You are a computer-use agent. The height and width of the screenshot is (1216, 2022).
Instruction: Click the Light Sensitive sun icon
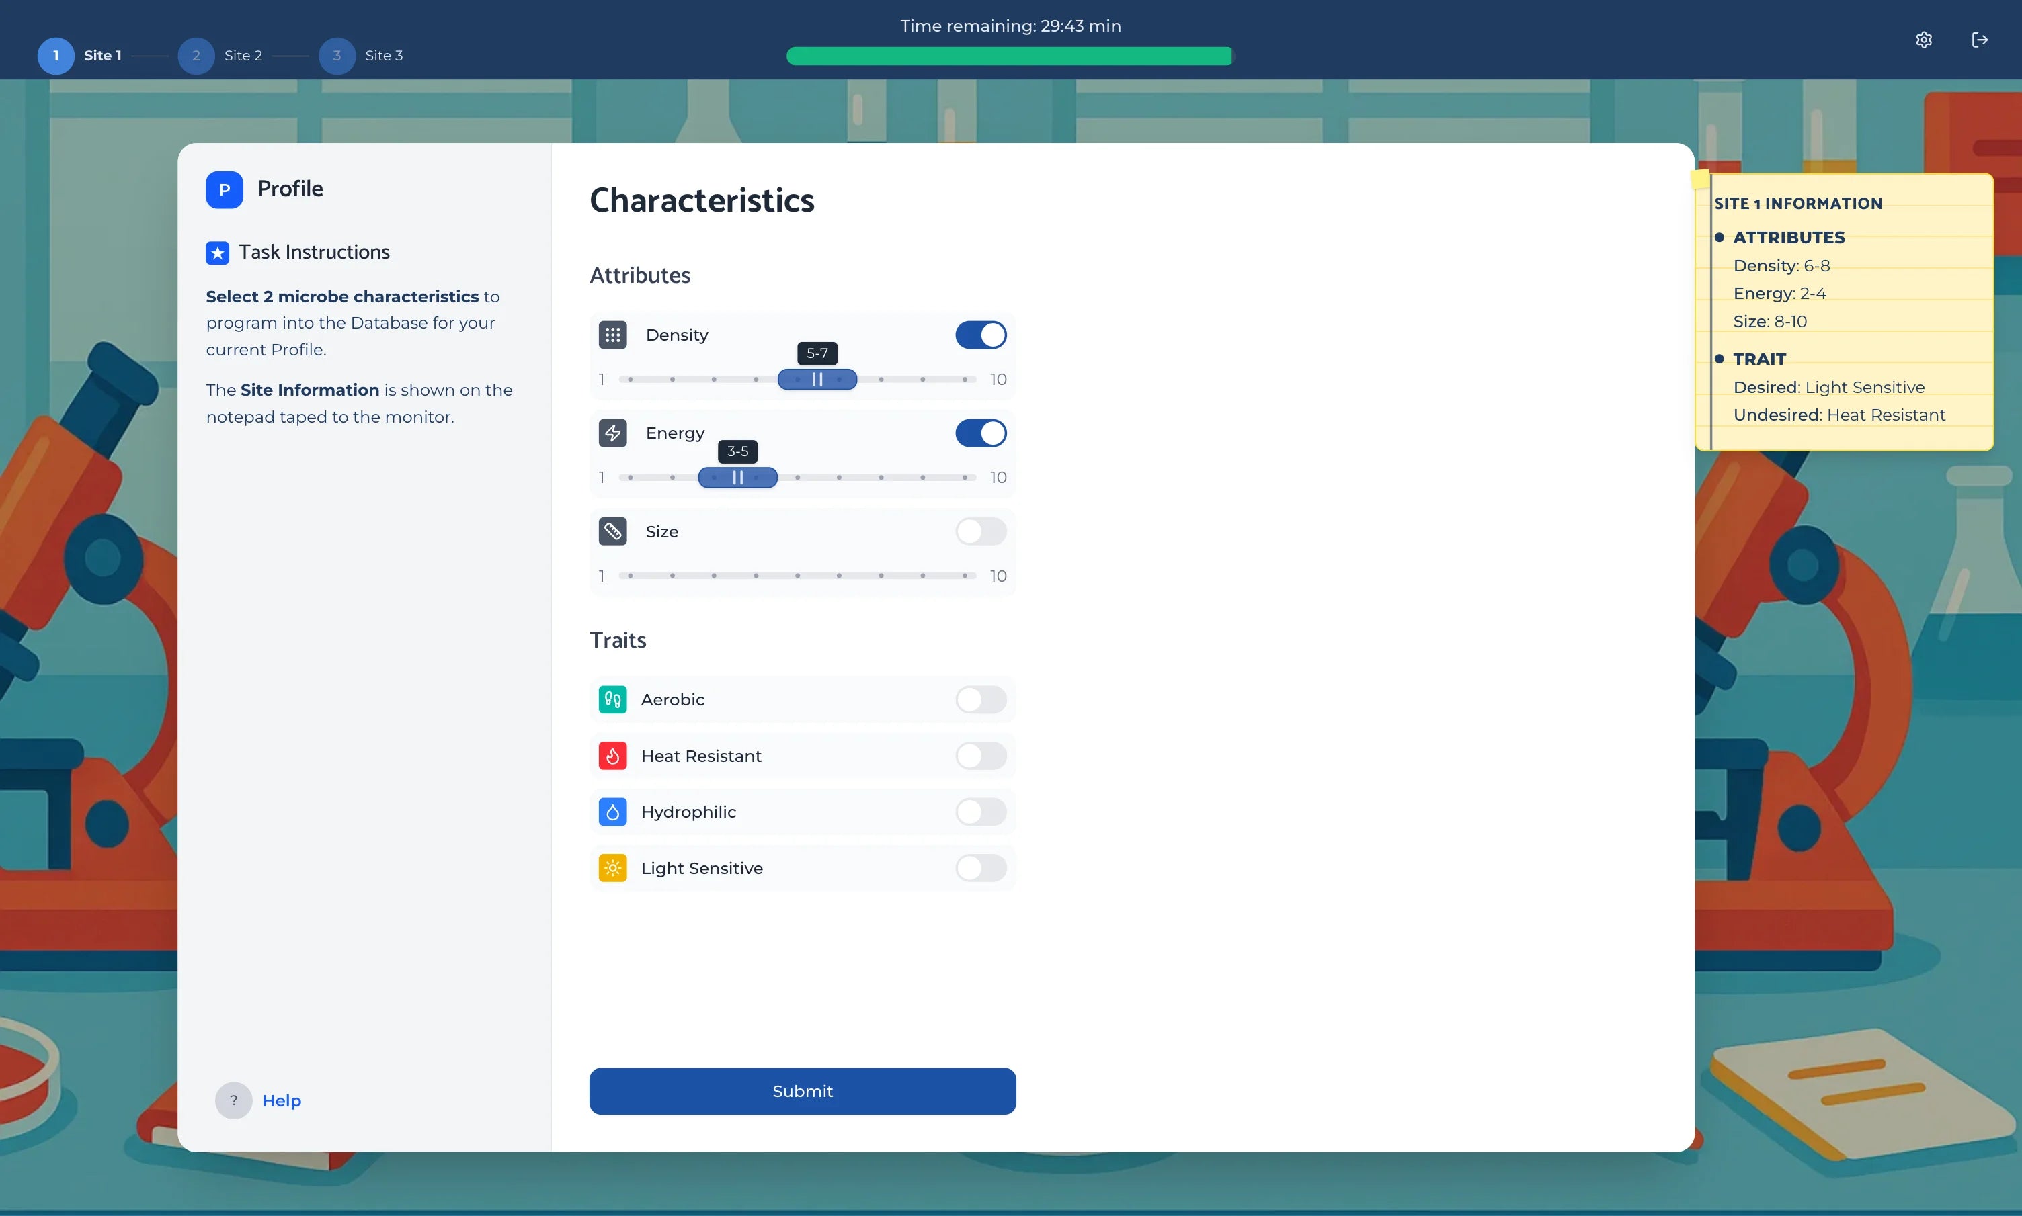pyautogui.click(x=612, y=869)
